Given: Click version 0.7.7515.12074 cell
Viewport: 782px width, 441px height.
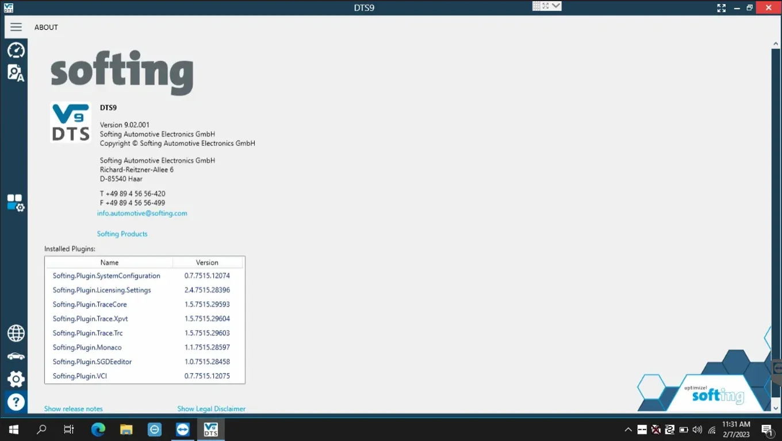Looking at the screenshot, I should click(207, 276).
